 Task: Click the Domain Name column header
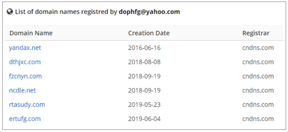coord(31,33)
